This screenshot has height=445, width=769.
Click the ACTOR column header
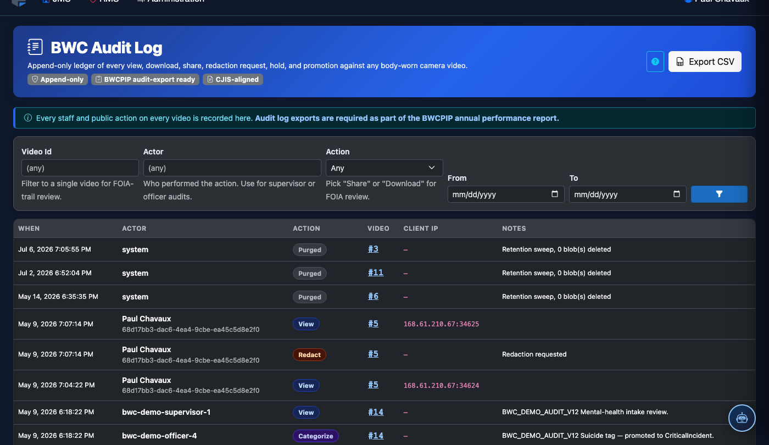click(134, 229)
